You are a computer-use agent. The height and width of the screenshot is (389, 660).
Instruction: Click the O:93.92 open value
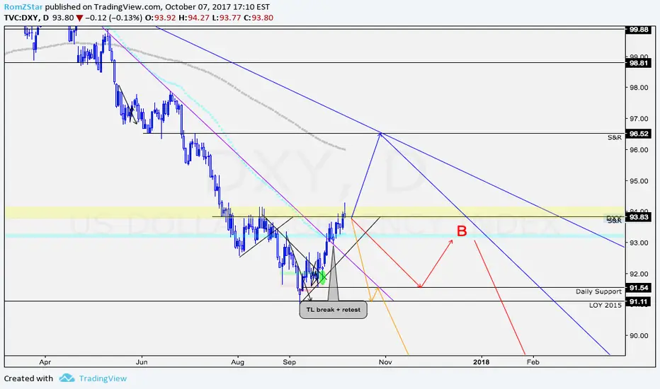tap(161, 18)
